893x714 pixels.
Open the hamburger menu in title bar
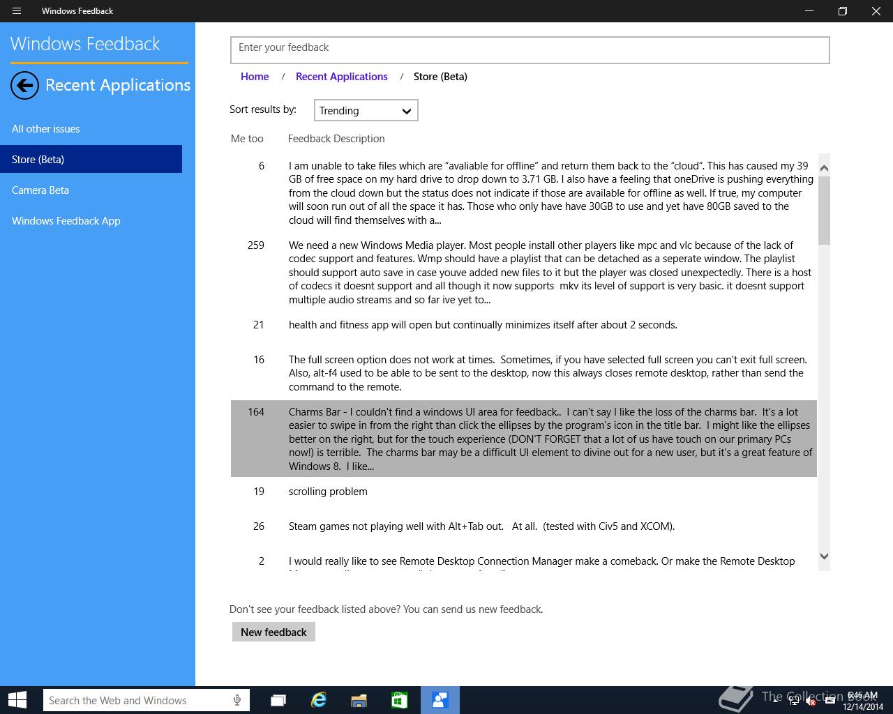[x=17, y=11]
